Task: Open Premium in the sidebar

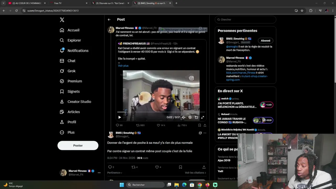Action: pos(71,81)
